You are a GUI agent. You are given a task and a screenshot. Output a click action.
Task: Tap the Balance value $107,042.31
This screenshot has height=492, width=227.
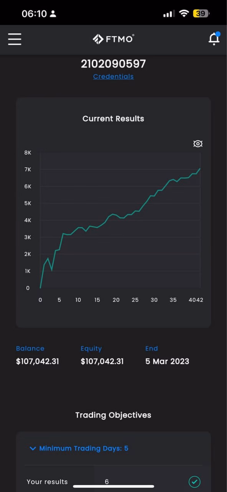tap(38, 361)
